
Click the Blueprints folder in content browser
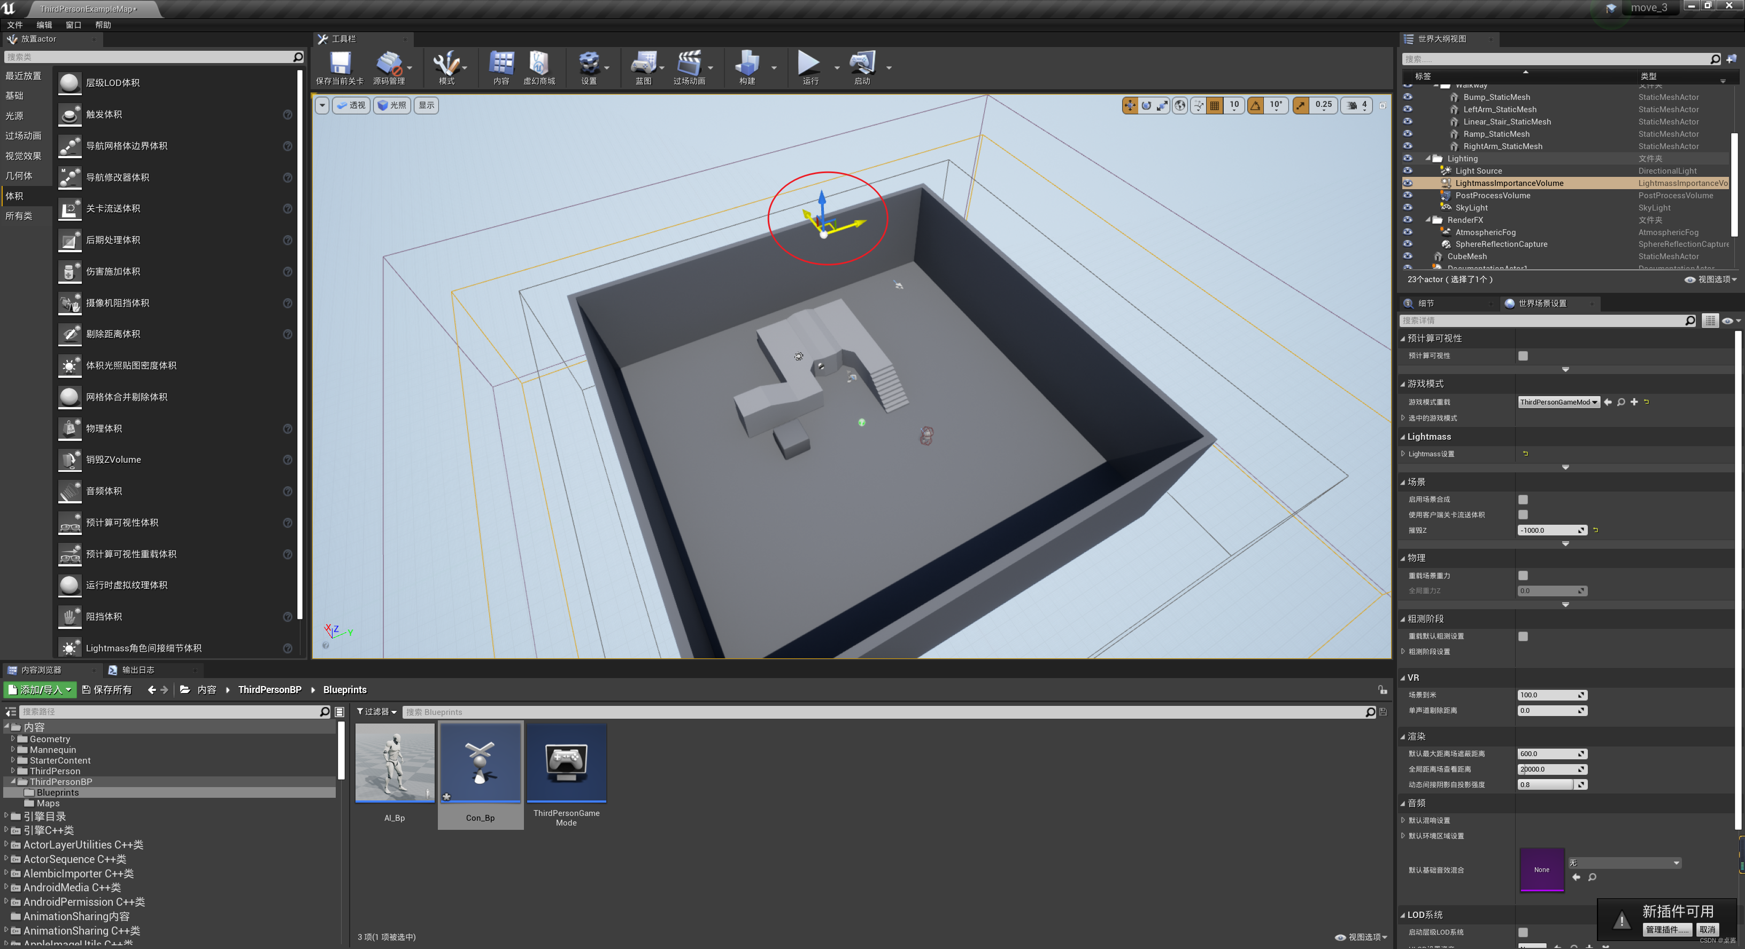(x=57, y=792)
